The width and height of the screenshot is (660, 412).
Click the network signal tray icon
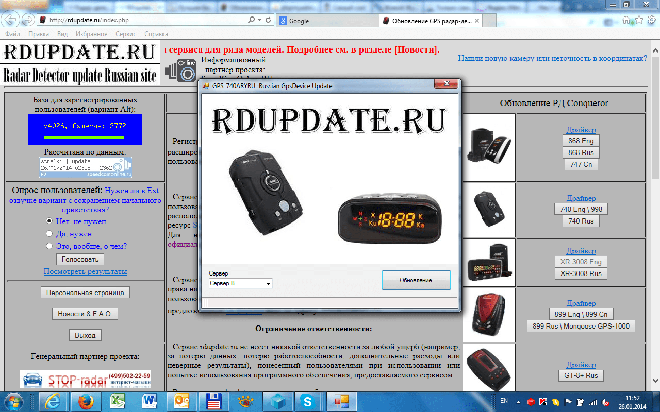click(593, 402)
